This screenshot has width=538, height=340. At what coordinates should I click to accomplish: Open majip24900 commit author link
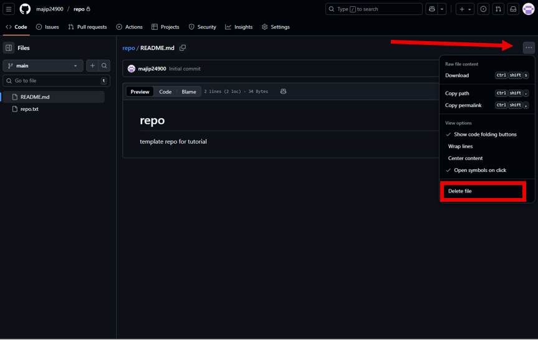(152, 68)
